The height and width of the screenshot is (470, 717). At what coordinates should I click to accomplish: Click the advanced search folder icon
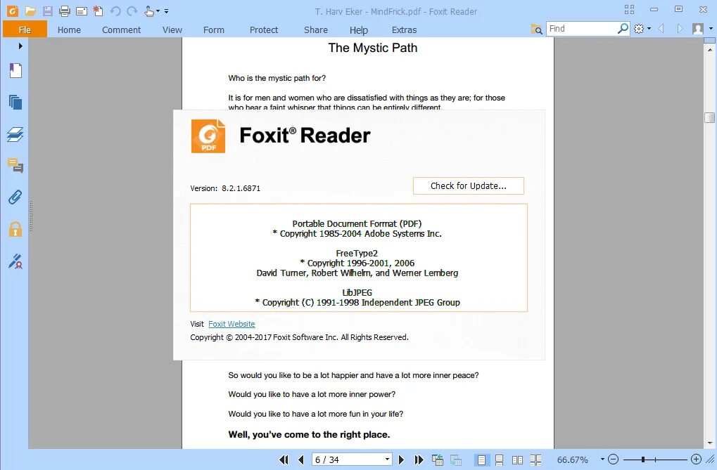tap(536, 30)
